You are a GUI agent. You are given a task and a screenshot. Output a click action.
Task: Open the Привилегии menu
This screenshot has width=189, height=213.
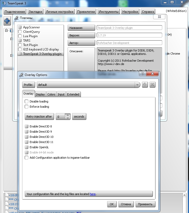pos(86,12)
